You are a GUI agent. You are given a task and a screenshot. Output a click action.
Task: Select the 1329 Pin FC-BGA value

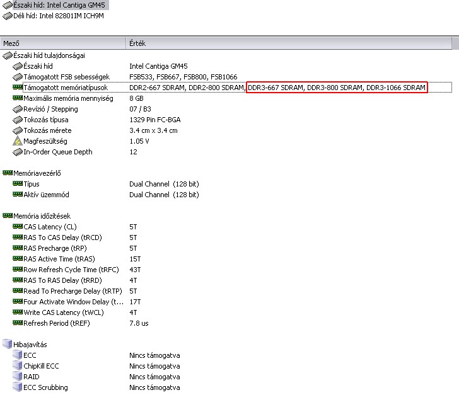155,120
